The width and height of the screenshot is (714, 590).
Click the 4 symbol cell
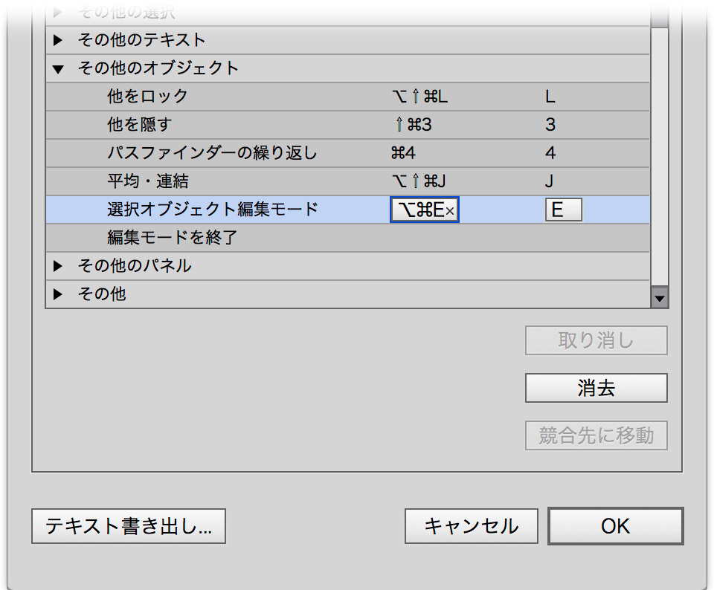tap(550, 153)
